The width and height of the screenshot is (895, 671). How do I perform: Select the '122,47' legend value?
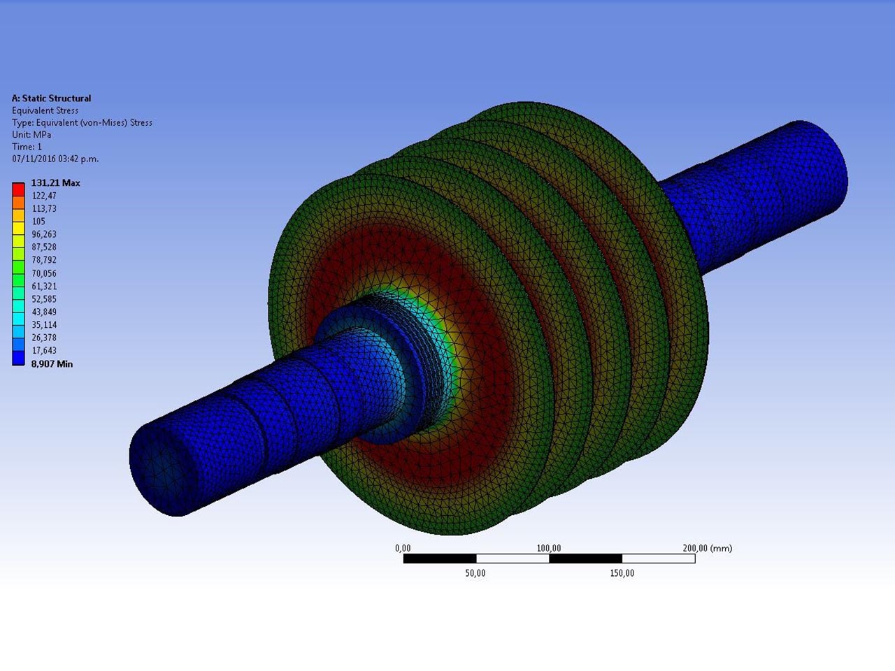(x=44, y=196)
